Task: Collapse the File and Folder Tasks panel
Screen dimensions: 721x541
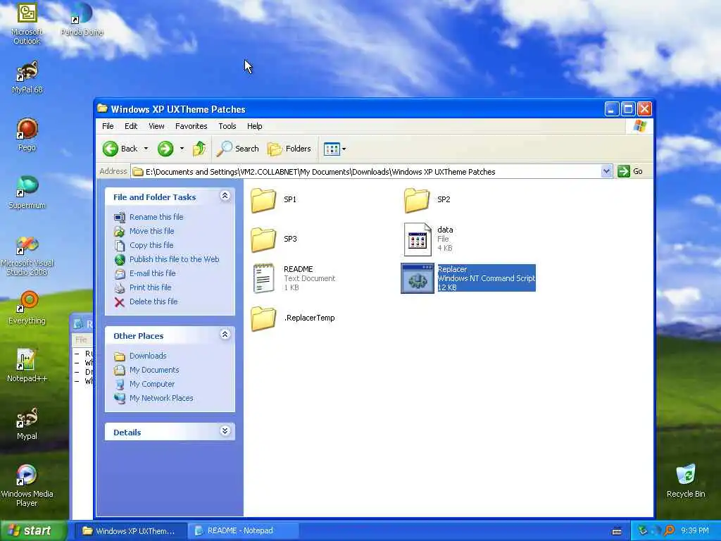Action: (x=225, y=196)
